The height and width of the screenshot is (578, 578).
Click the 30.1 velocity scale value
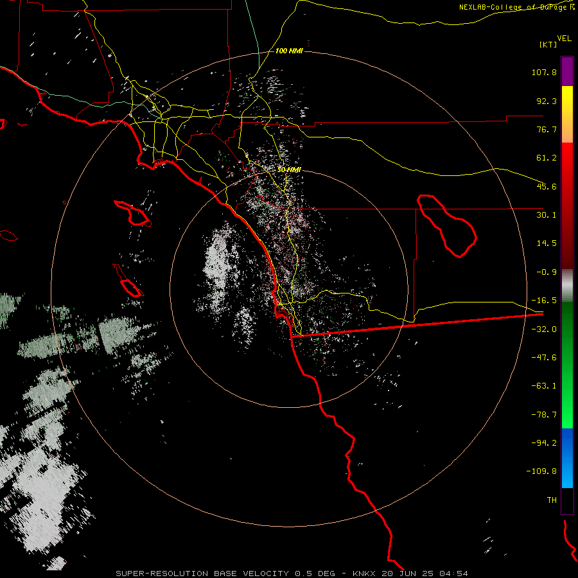(x=547, y=215)
